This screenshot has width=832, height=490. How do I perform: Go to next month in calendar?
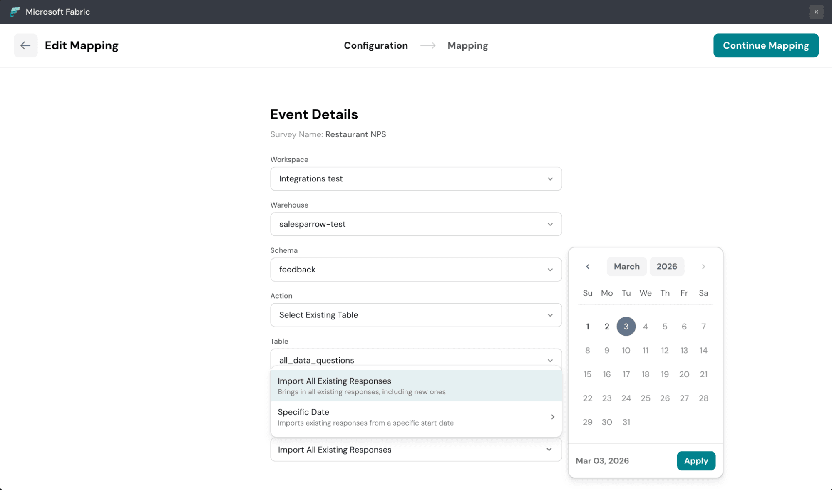tap(703, 267)
